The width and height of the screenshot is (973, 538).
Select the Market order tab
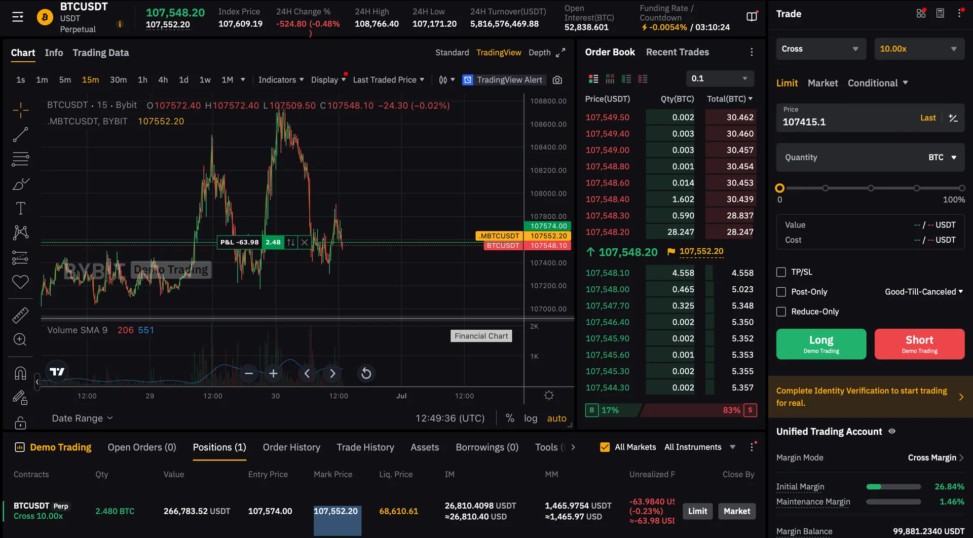pos(822,83)
